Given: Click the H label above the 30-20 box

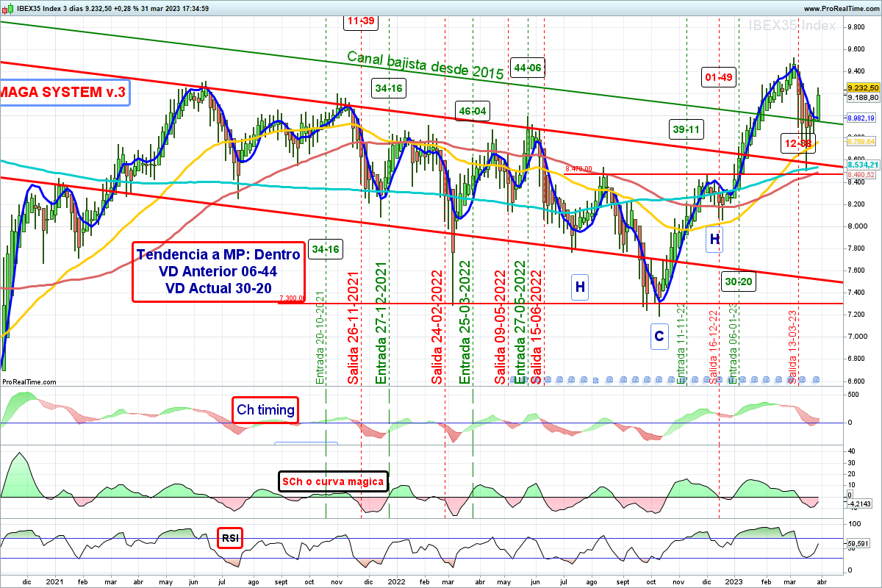Looking at the screenshot, I should pos(714,239).
